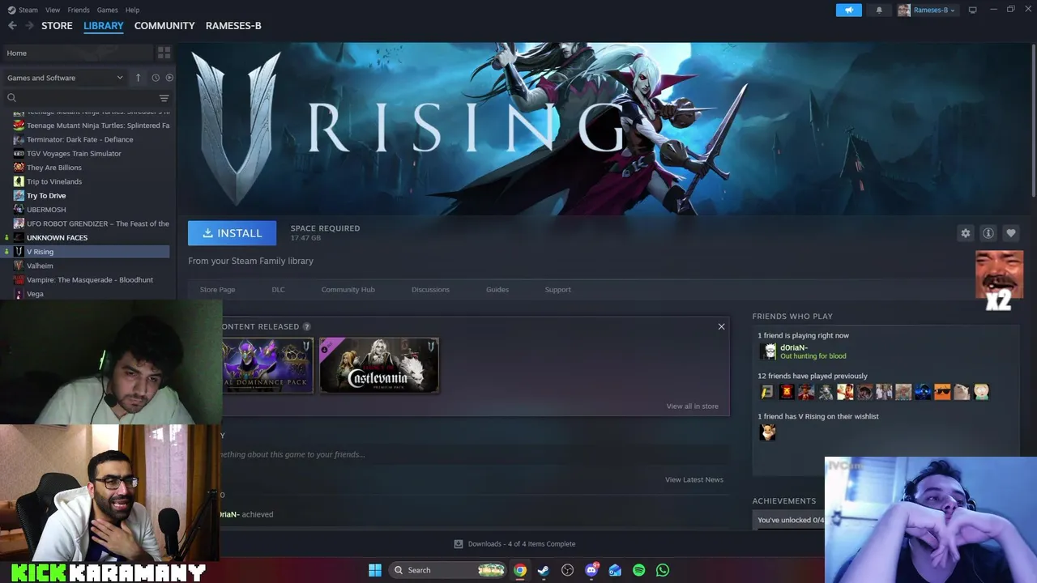Open wishlist friend's avatar
Screen dimensions: 1037x583
point(767,432)
